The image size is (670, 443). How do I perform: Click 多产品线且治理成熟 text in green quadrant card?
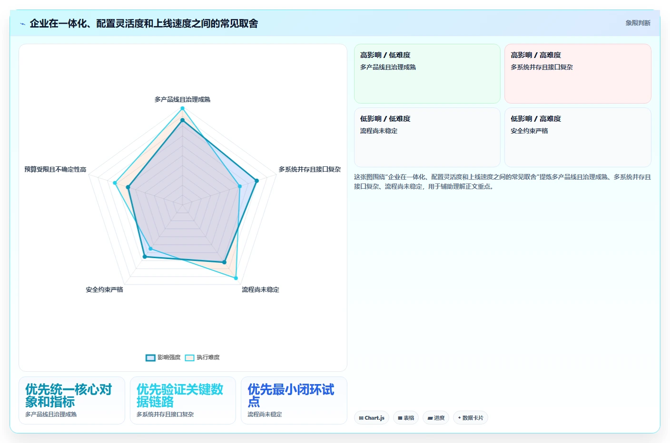pyautogui.click(x=388, y=67)
